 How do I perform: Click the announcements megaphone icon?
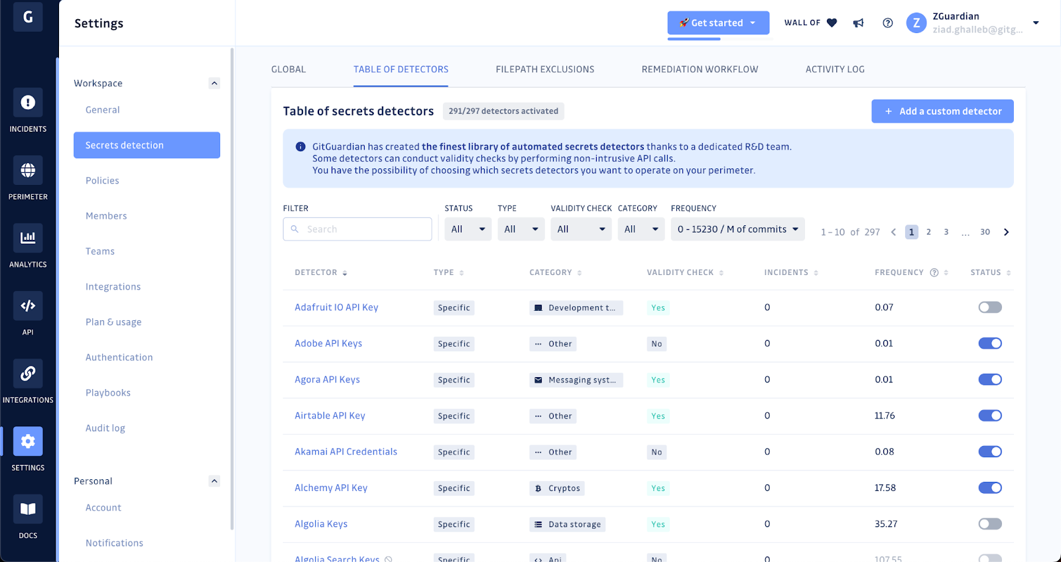click(x=859, y=23)
